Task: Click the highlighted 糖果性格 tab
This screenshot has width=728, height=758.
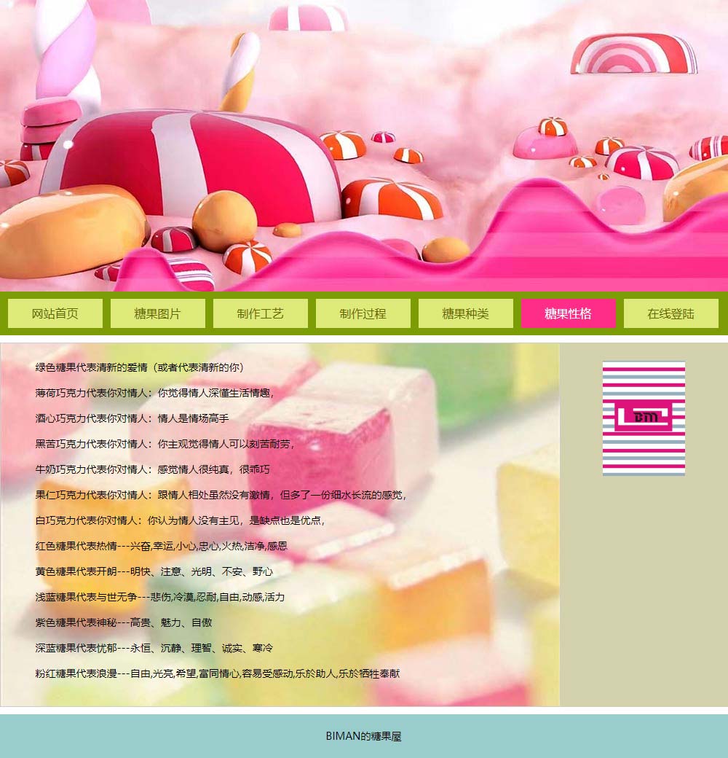Action: click(x=569, y=313)
